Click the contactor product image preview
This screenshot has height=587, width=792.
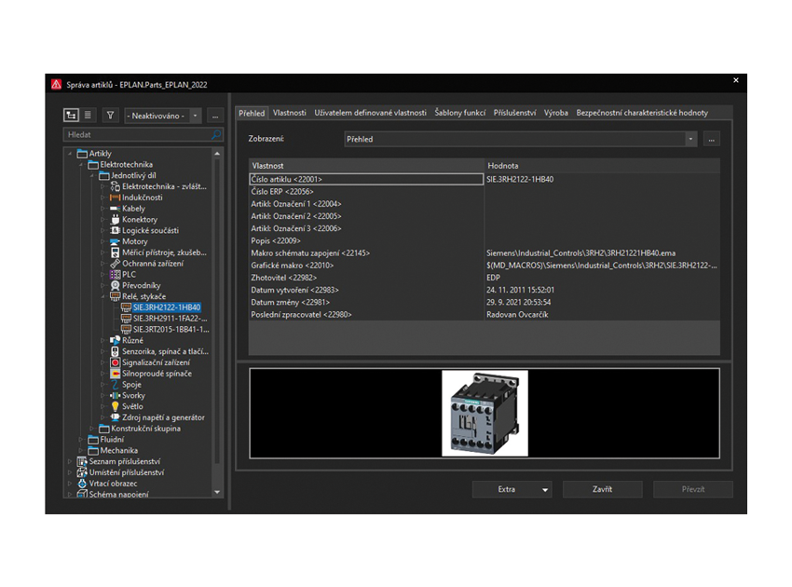coord(485,413)
